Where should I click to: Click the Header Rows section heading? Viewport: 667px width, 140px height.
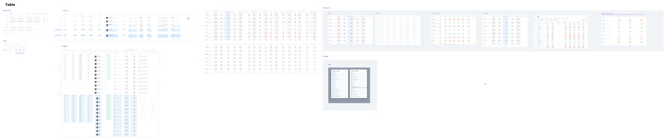click(x=7, y=11)
